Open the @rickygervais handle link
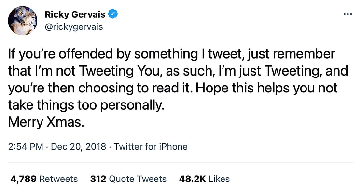362x193 pixels. coord(74,27)
